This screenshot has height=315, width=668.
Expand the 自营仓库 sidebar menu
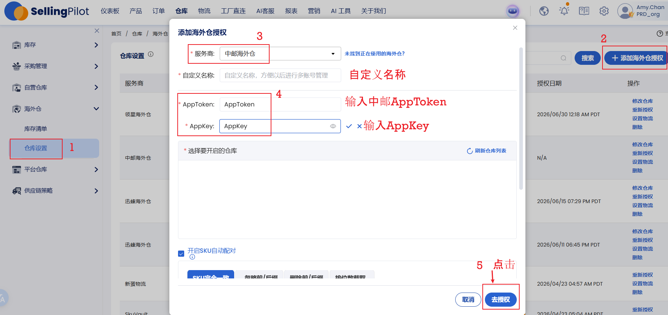(96, 87)
